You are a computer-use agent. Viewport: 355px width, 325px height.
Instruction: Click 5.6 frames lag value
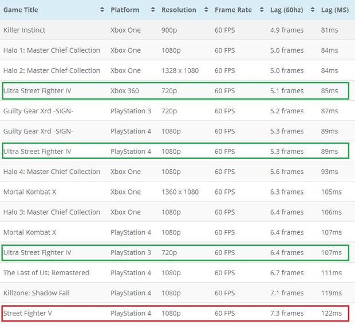pyautogui.click(x=287, y=172)
